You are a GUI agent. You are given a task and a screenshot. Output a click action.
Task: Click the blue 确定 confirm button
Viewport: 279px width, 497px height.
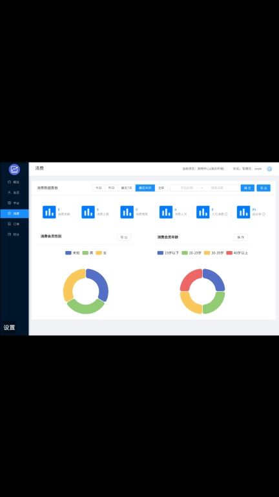point(247,188)
